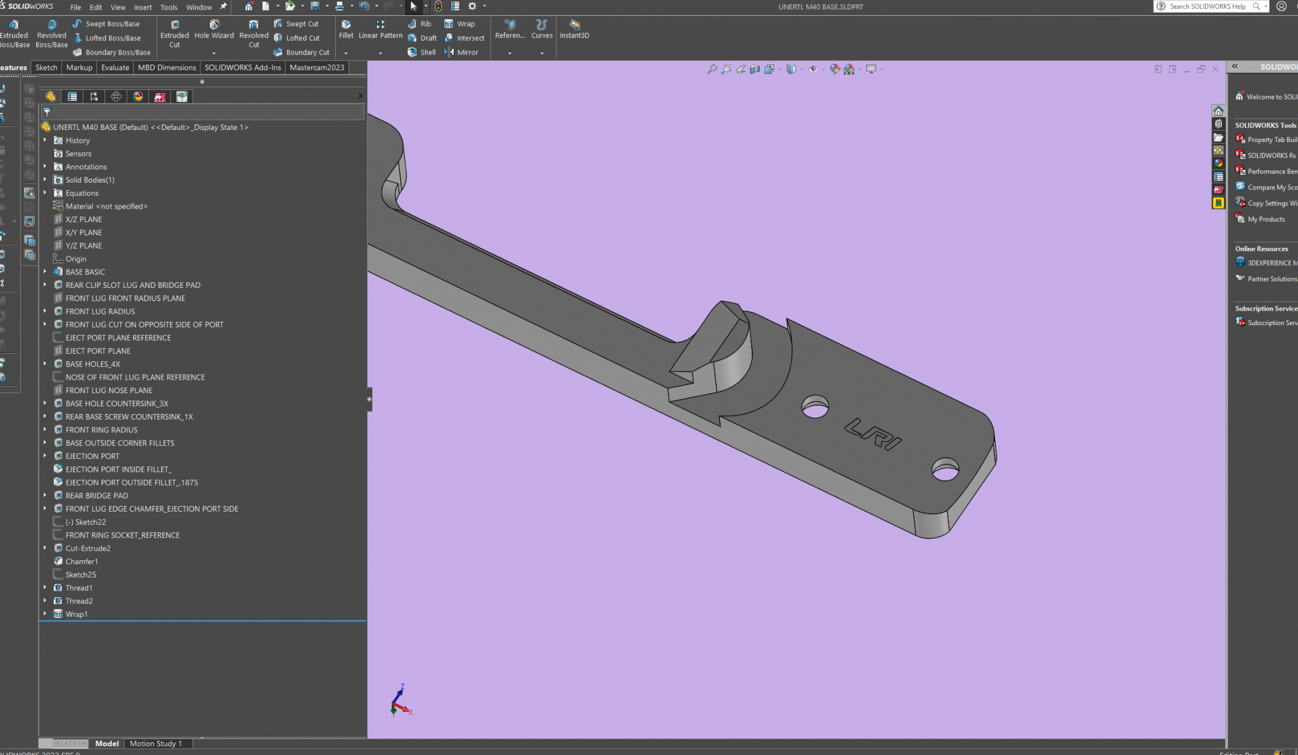Select the Wrap tool

[x=459, y=23]
